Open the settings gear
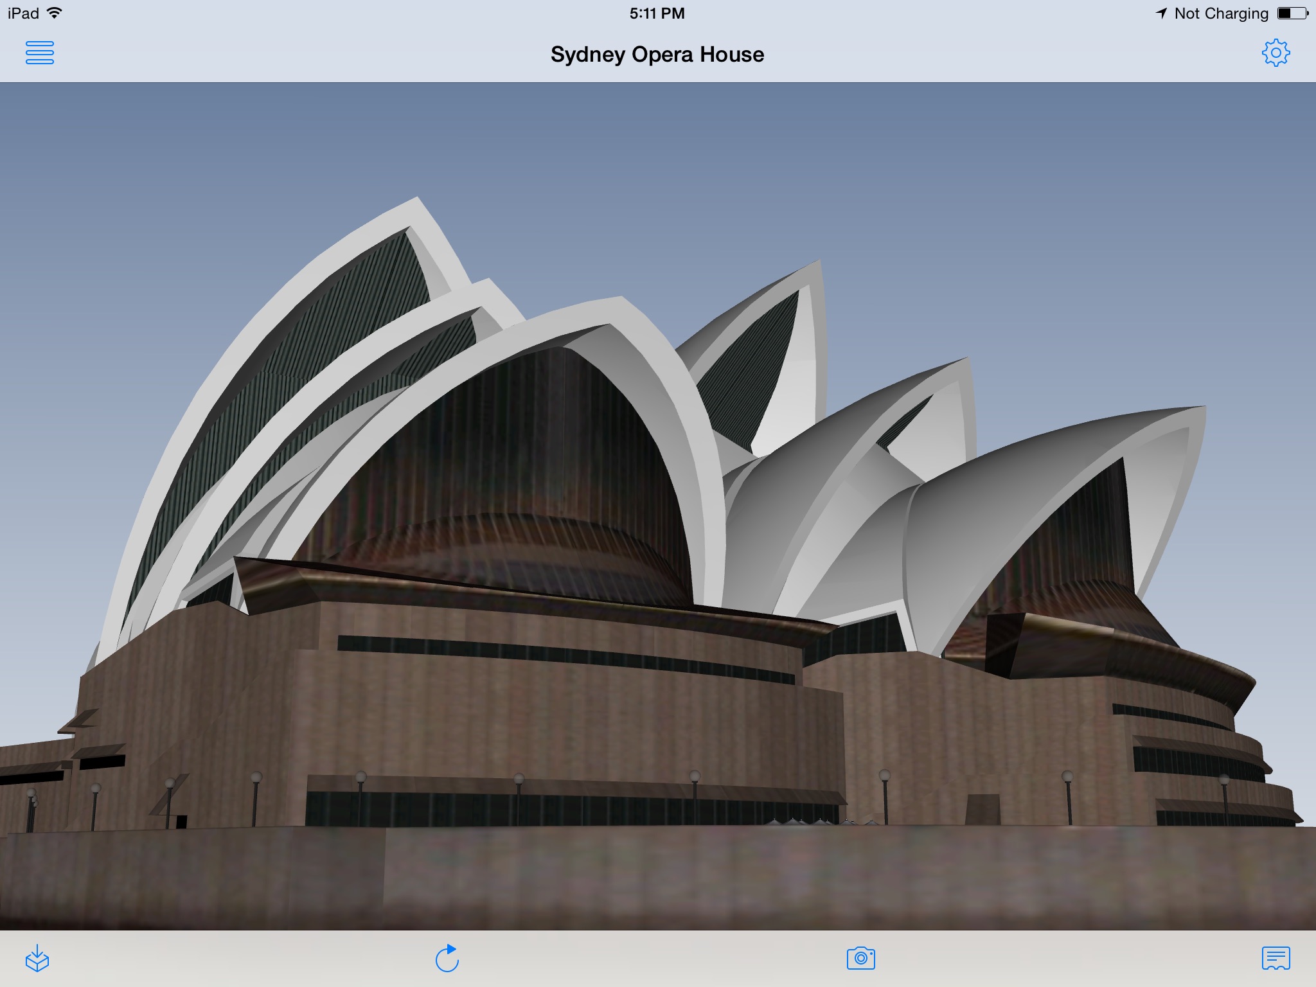The image size is (1316, 987). [x=1276, y=53]
